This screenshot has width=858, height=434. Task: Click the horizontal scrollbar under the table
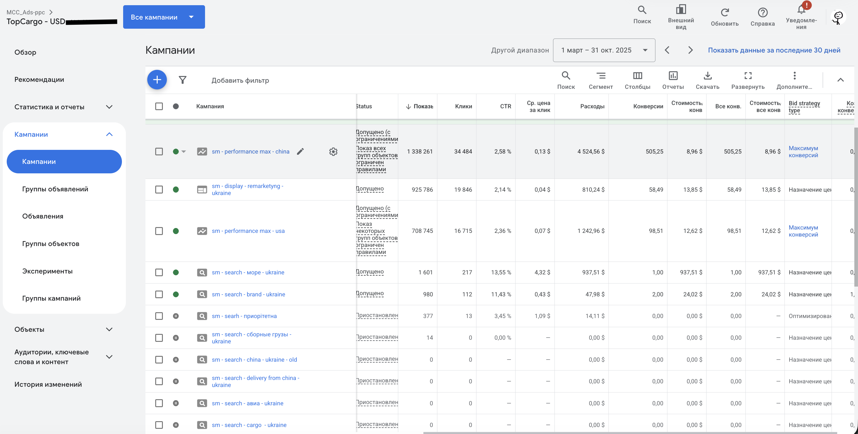629,433
